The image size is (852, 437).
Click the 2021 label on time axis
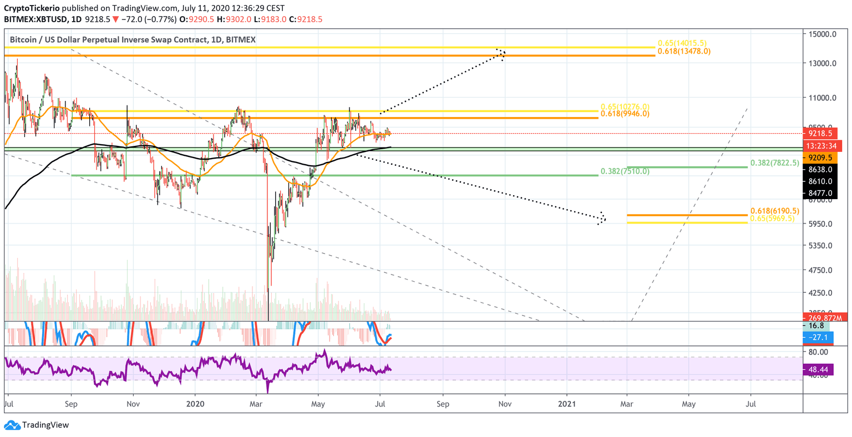pyautogui.click(x=567, y=404)
